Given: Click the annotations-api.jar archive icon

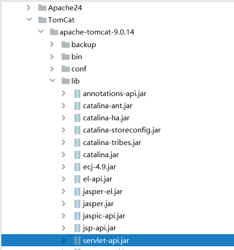Looking at the screenshot, I should point(77,94).
